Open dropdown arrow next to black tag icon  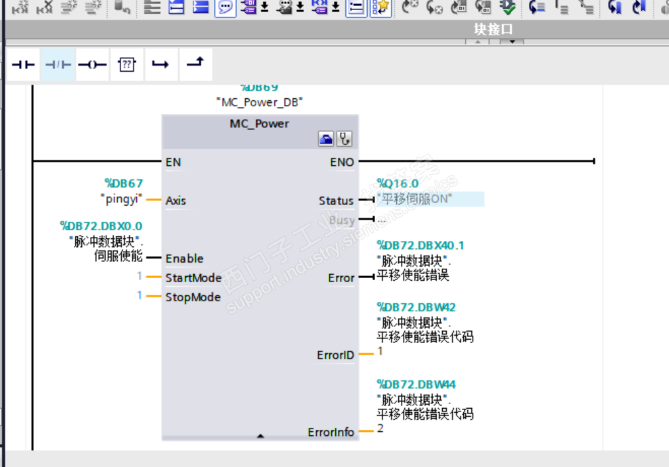coord(301,7)
